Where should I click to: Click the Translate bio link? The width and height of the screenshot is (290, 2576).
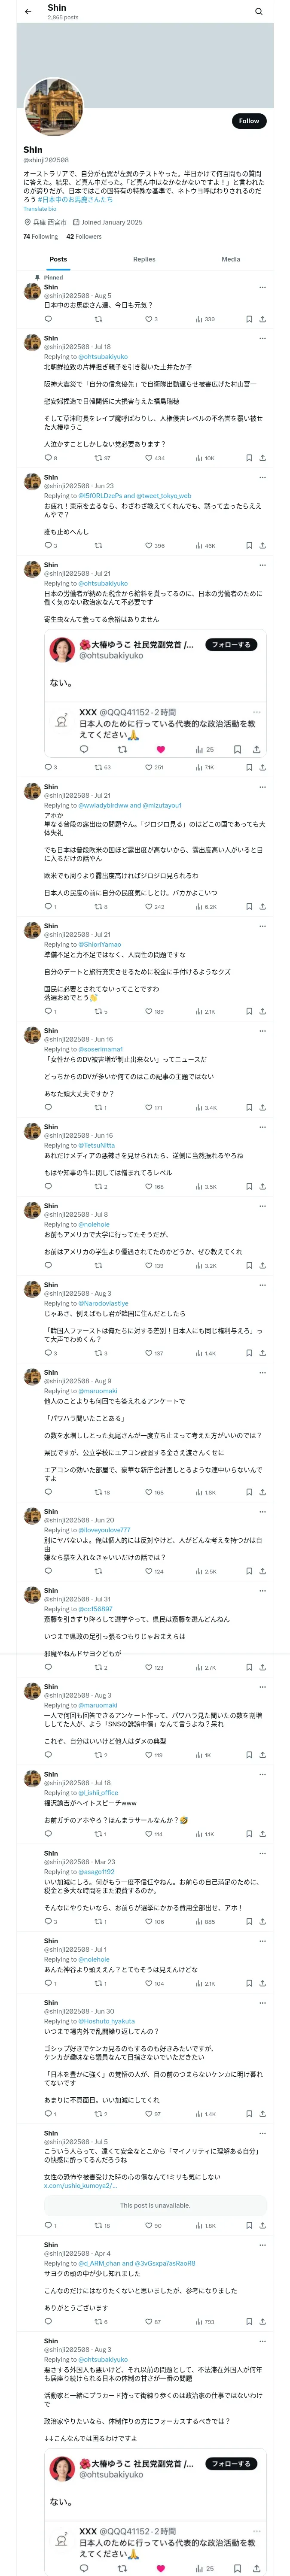[40, 209]
